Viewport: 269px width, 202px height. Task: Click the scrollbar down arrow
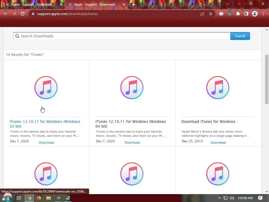(267, 192)
